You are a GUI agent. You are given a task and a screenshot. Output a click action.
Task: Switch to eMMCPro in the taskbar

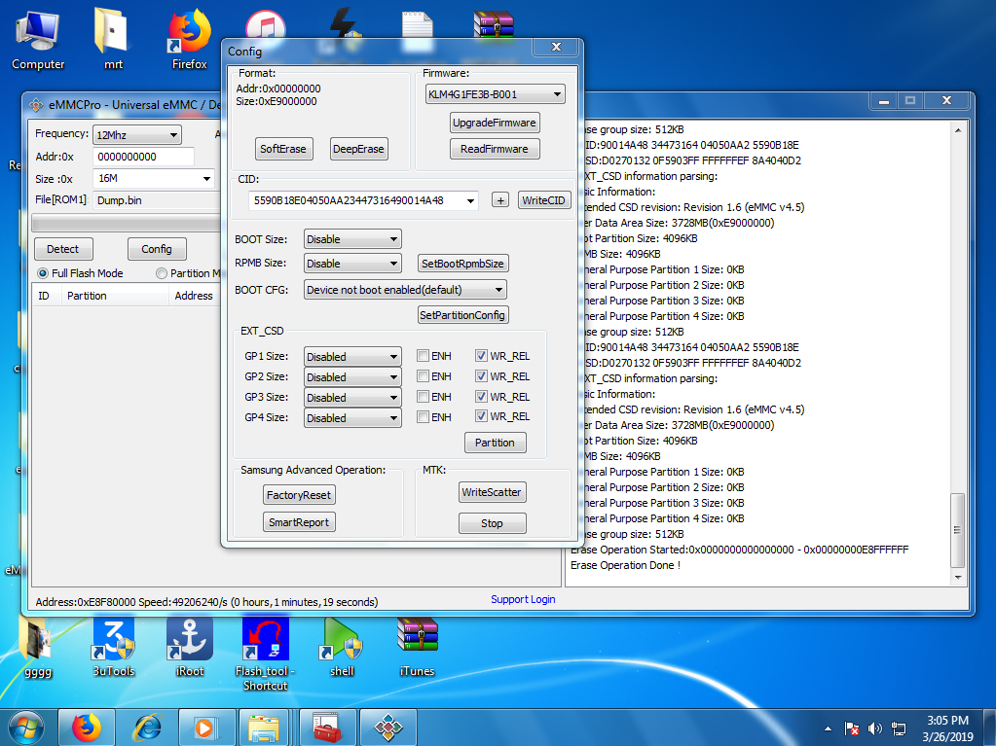pos(388,728)
